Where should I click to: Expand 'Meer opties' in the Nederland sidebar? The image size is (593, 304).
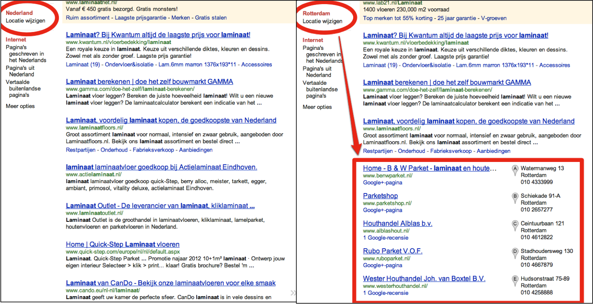[x=20, y=106]
